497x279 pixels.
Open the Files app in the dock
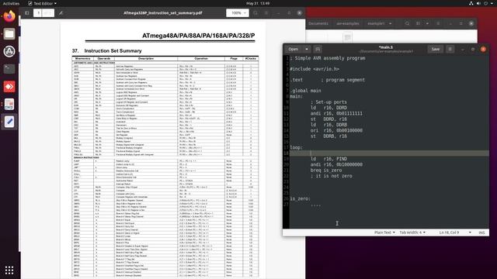9,34
